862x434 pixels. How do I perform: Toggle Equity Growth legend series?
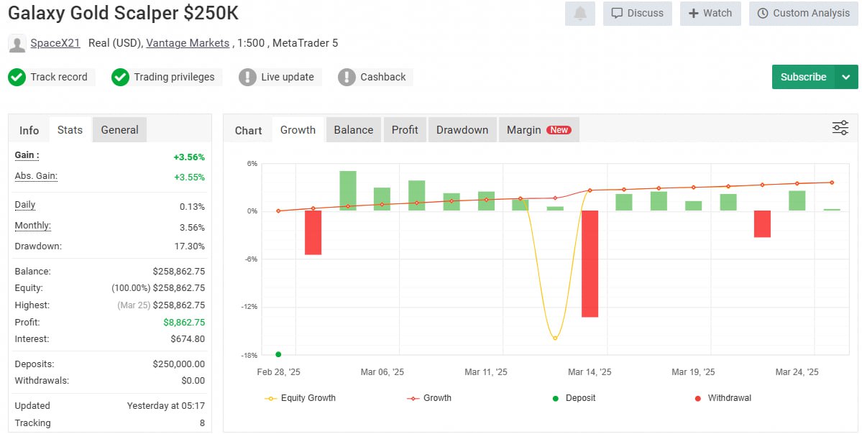pos(301,398)
